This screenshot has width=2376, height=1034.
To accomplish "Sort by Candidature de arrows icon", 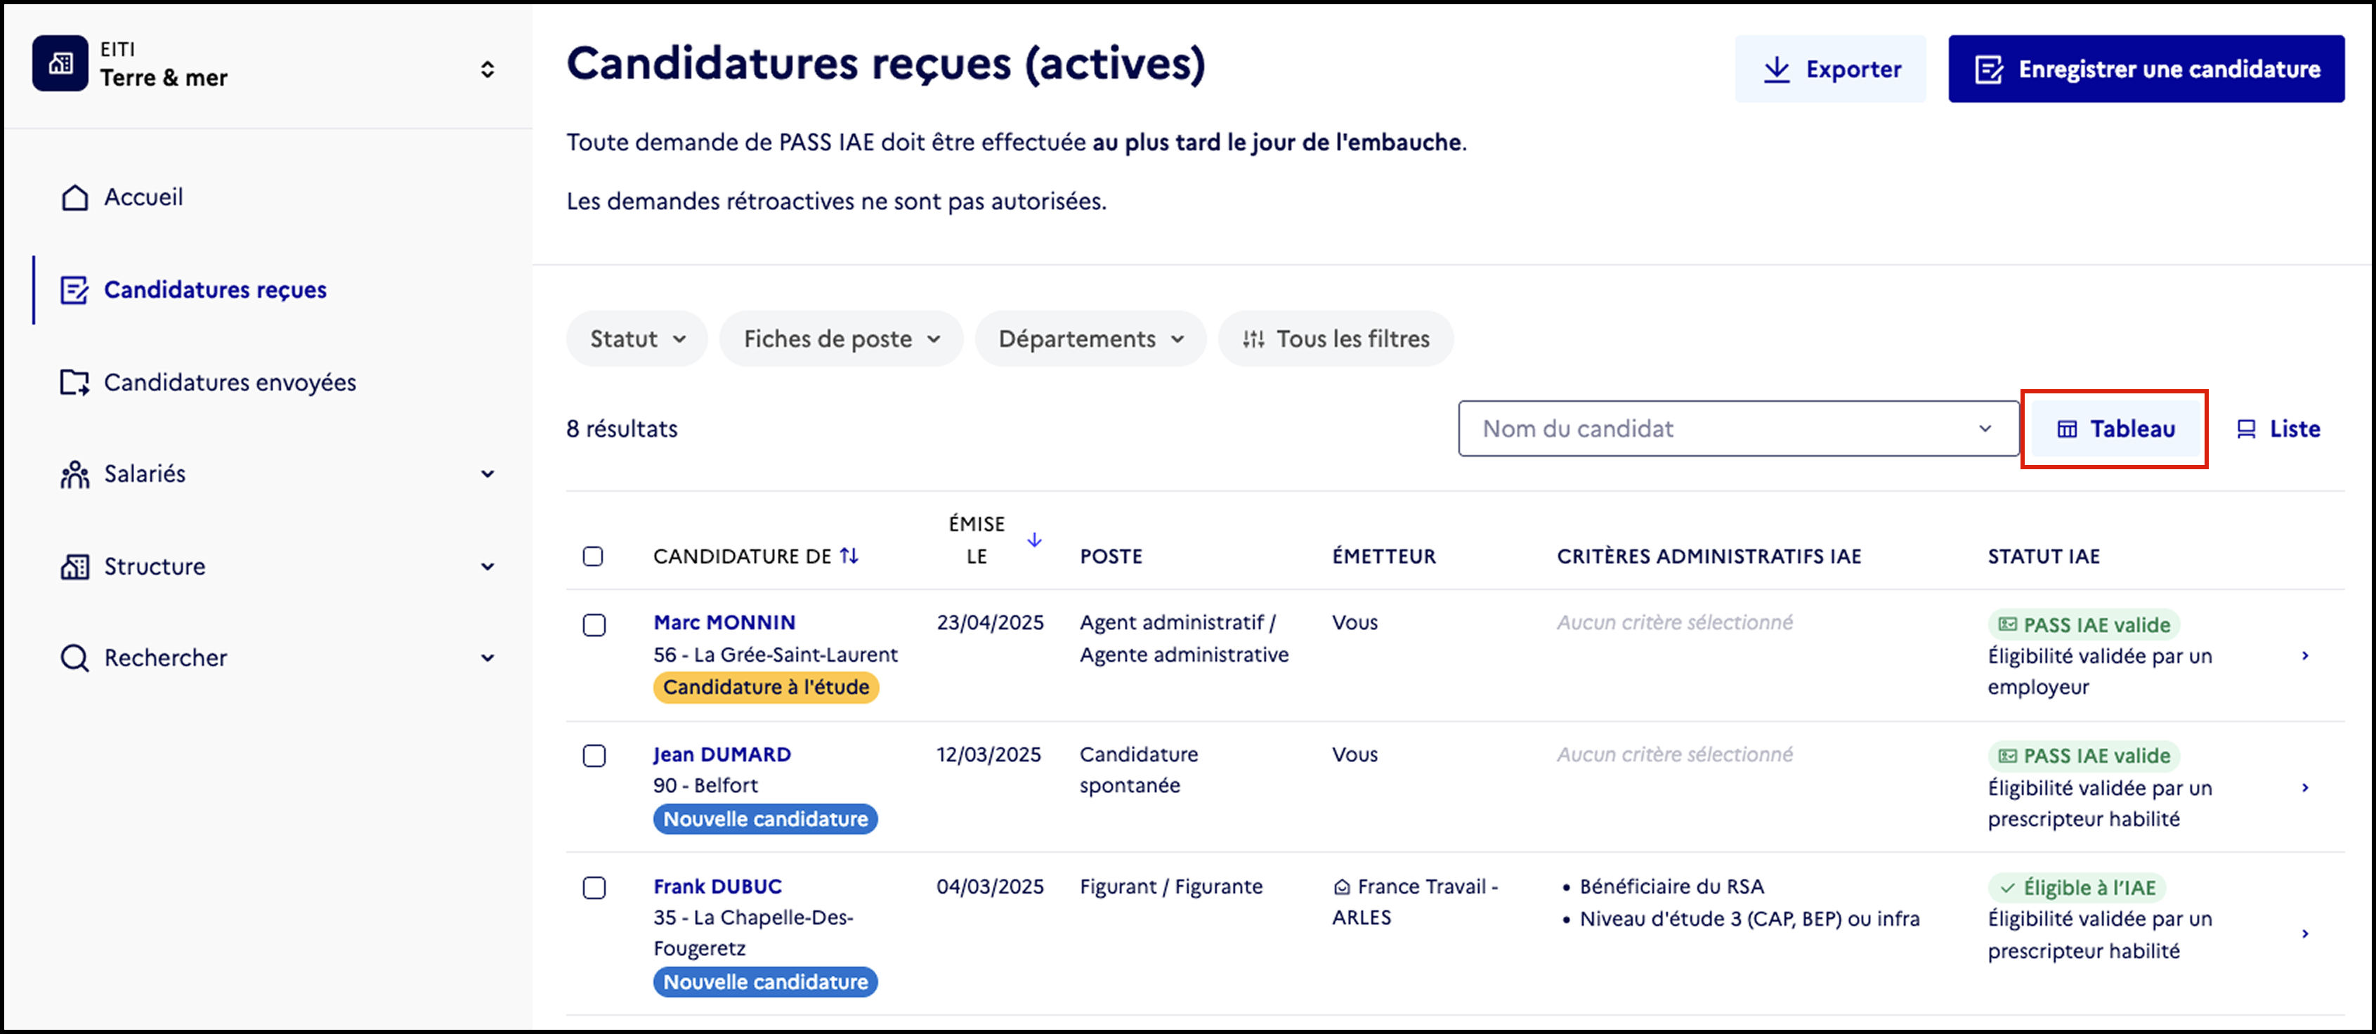I will pyautogui.click(x=849, y=556).
